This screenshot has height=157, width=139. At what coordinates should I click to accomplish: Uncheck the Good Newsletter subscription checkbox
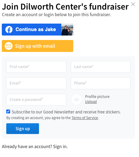coord(8,111)
